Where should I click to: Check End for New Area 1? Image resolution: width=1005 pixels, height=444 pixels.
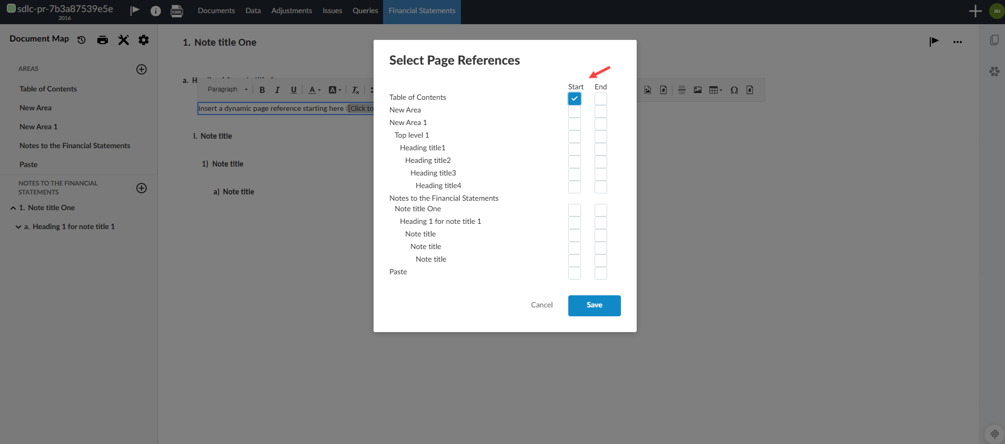coord(601,124)
